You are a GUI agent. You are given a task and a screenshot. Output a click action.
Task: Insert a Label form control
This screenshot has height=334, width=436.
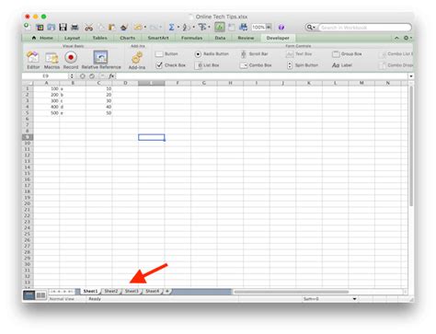coord(342,65)
